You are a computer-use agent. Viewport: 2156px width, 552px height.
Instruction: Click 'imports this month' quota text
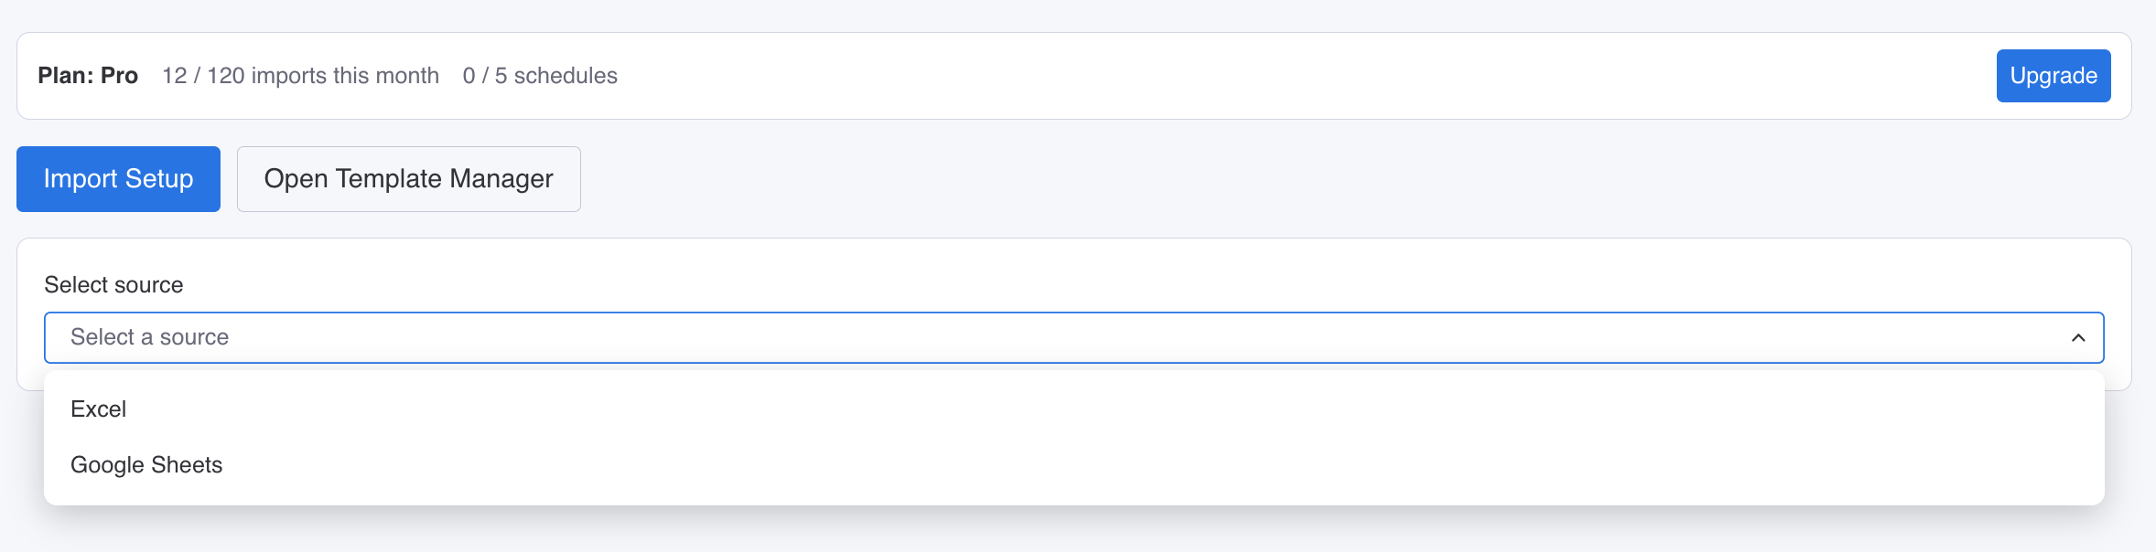pos(345,76)
